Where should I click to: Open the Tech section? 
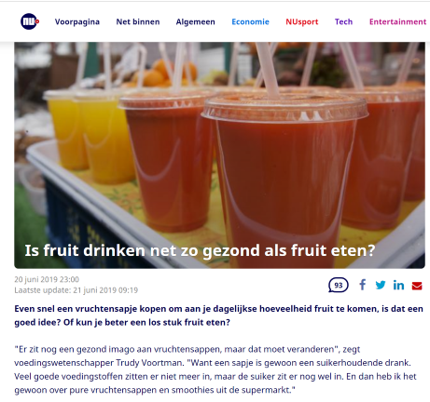click(x=343, y=21)
